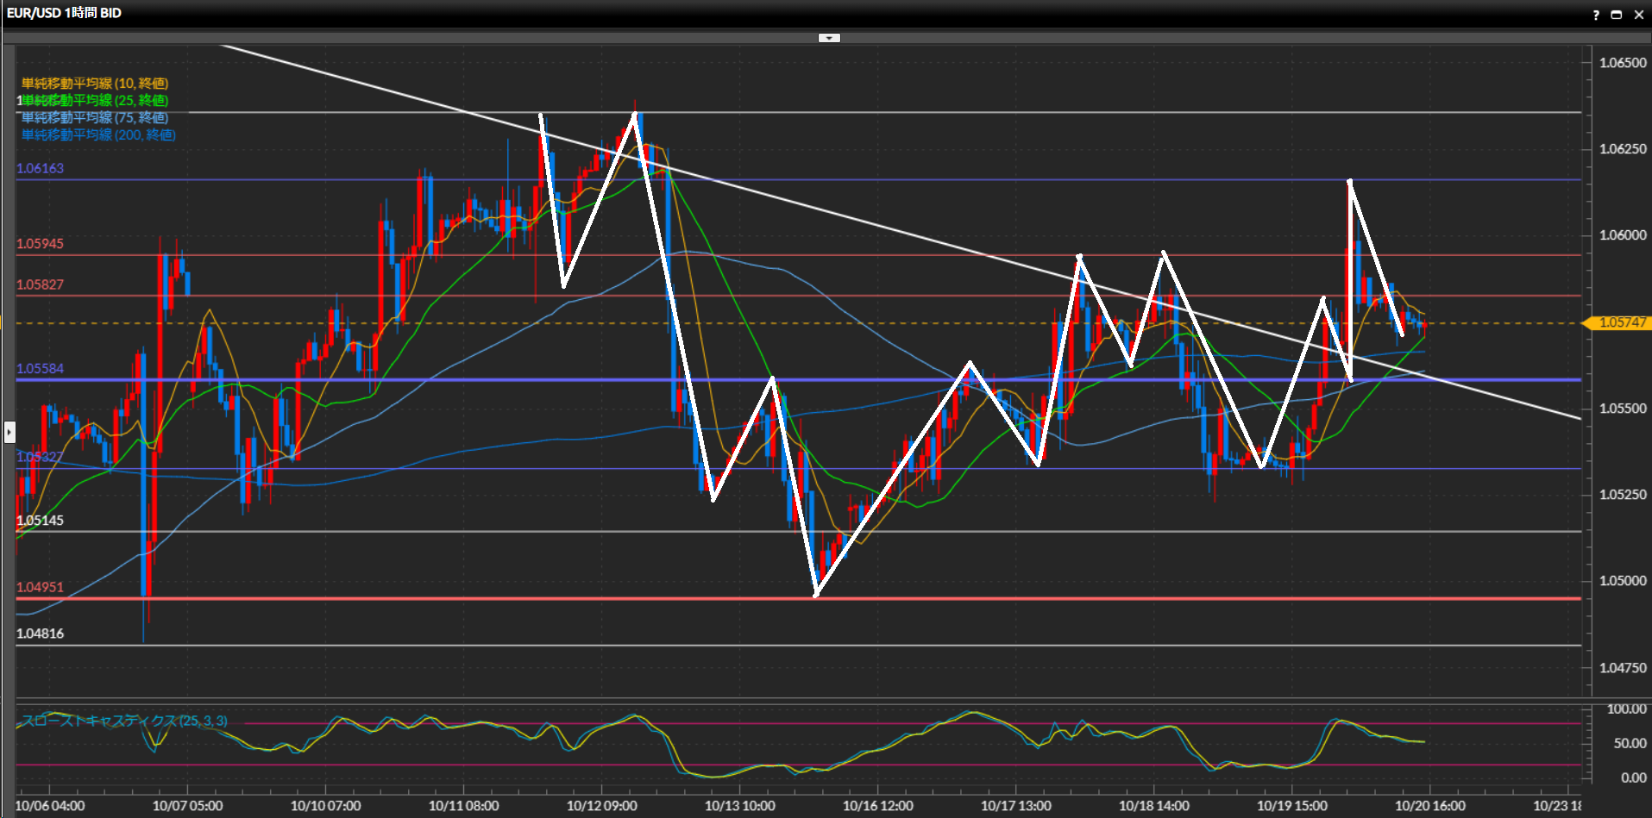Click the 1.05827 price line label

pyautogui.click(x=41, y=284)
